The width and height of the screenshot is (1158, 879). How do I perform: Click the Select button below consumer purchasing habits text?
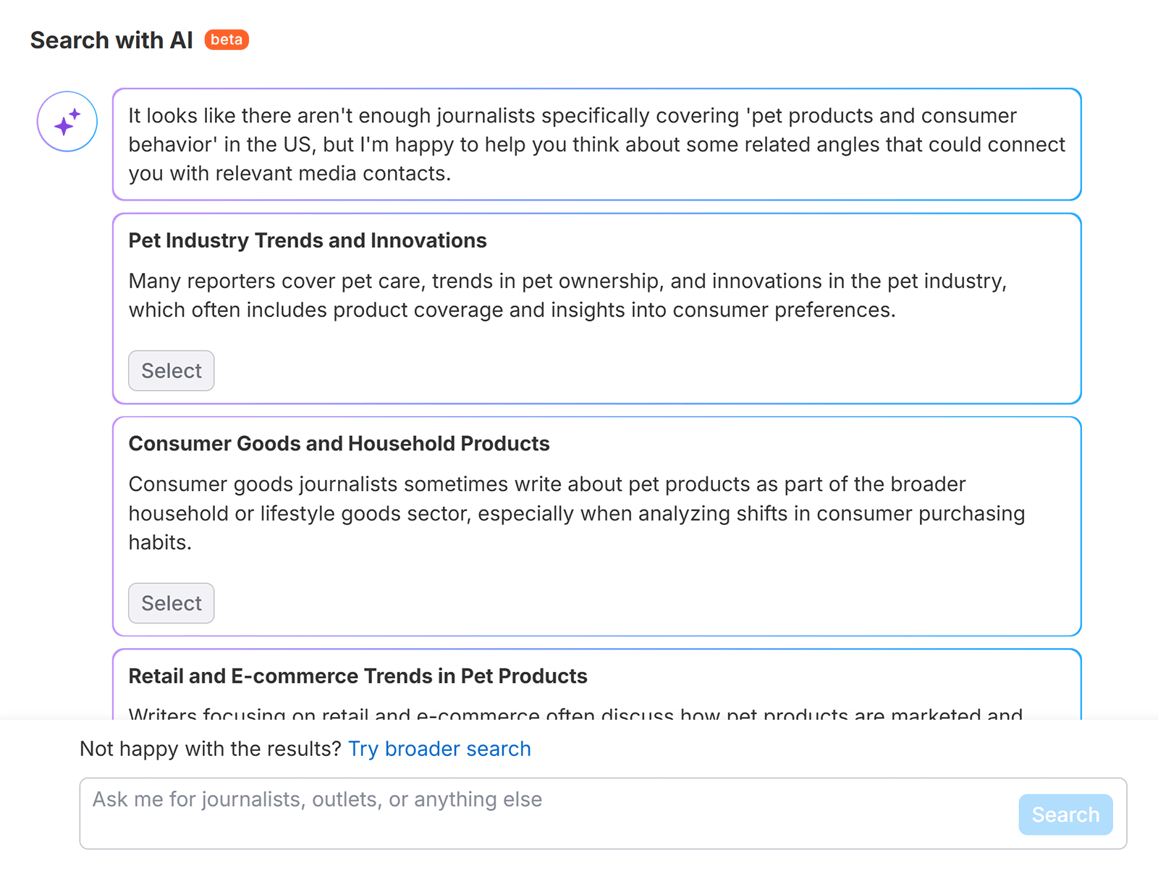[171, 603]
